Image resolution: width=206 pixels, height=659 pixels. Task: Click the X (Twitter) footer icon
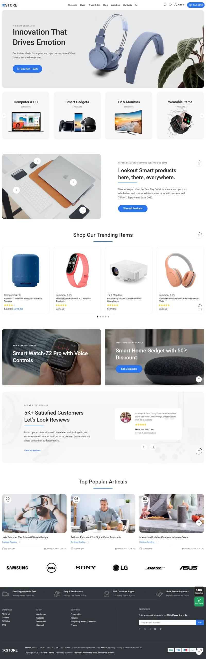pos(145,629)
